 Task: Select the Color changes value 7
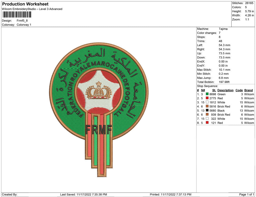[x=220, y=33]
